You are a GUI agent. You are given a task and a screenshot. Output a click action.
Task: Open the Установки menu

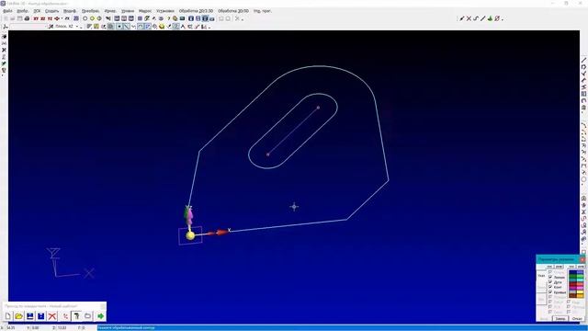[165, 11]
